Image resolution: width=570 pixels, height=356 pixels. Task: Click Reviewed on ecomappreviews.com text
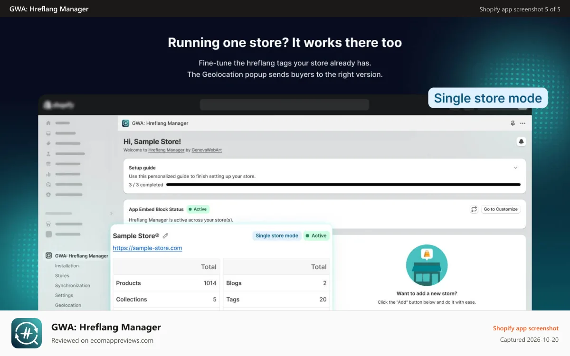click(x=102, y=340)
